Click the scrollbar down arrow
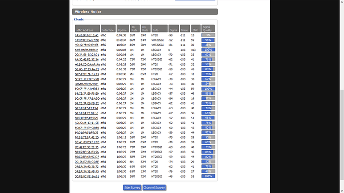This screenshot has width=344, height=193. [x=342, y=191]
